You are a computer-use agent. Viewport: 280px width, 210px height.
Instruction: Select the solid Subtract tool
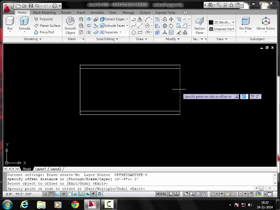[x=89, y=26]
